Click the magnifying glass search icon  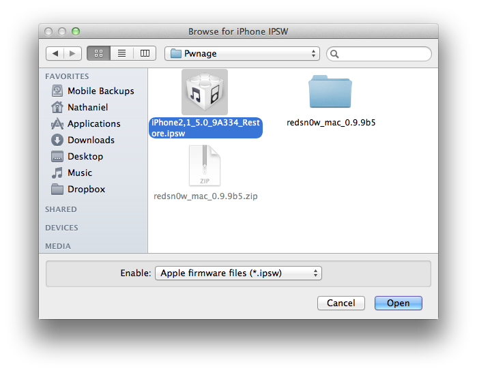(334, 54)
